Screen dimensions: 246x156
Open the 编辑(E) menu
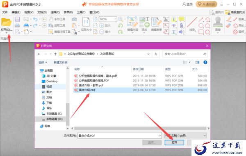(16, 12)
